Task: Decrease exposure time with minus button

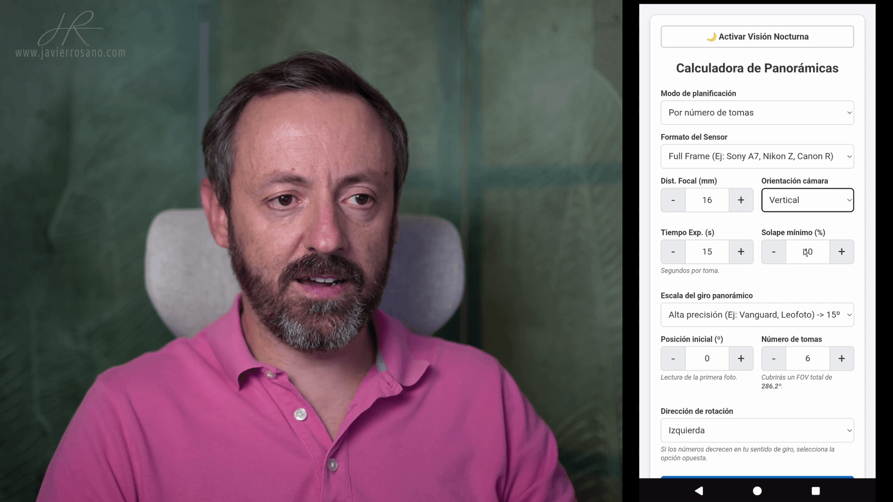Action: [x=673, y=251]
